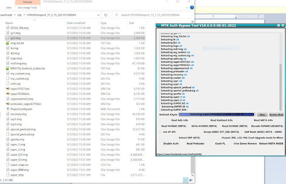Minimize the MTK Auth Bypass Tool window
The width and height of the screenshot is (286, 184).
click(279, 26)
